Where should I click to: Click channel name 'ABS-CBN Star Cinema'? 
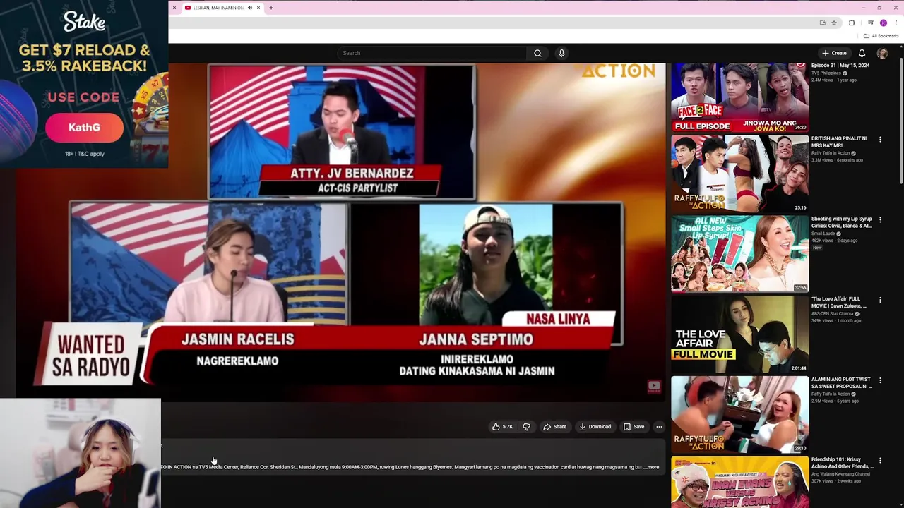pos(833,314)
